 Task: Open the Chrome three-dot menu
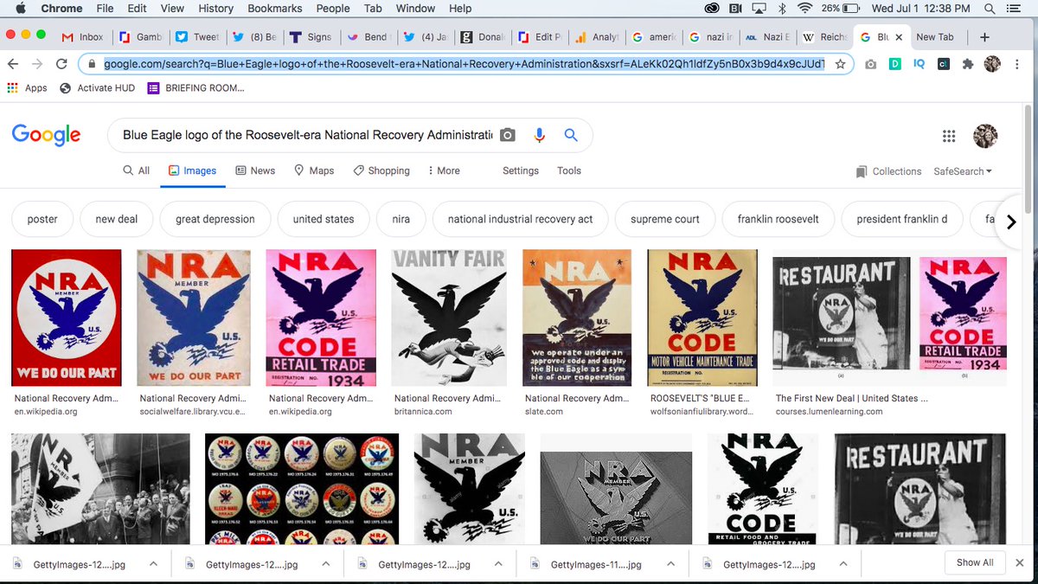pos(1019,64)
